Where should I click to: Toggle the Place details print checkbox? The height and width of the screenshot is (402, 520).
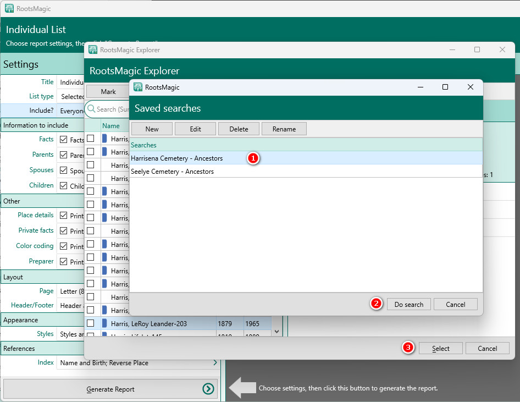pos(63,216)
